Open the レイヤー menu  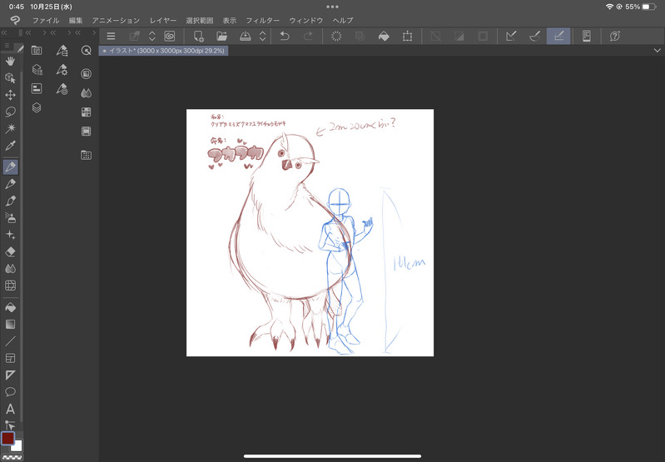click(x=163, y=19)
